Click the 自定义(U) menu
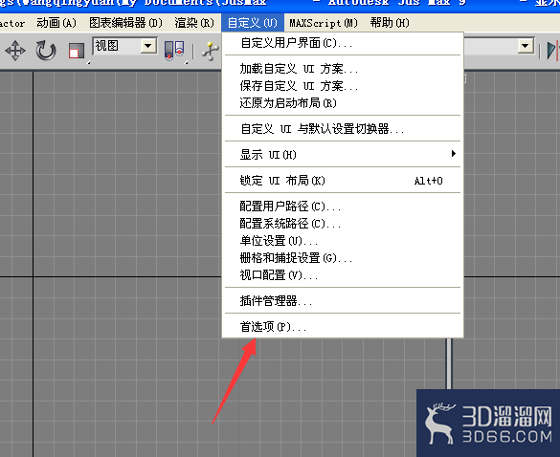This screenshot has width=560, height=457. coord(253,23)
